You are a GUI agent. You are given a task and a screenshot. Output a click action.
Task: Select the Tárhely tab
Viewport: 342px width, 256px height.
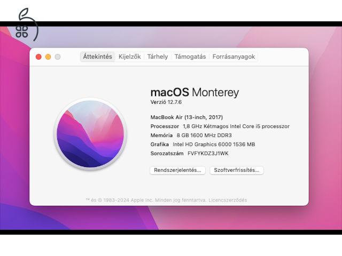[x=158, y=57]
